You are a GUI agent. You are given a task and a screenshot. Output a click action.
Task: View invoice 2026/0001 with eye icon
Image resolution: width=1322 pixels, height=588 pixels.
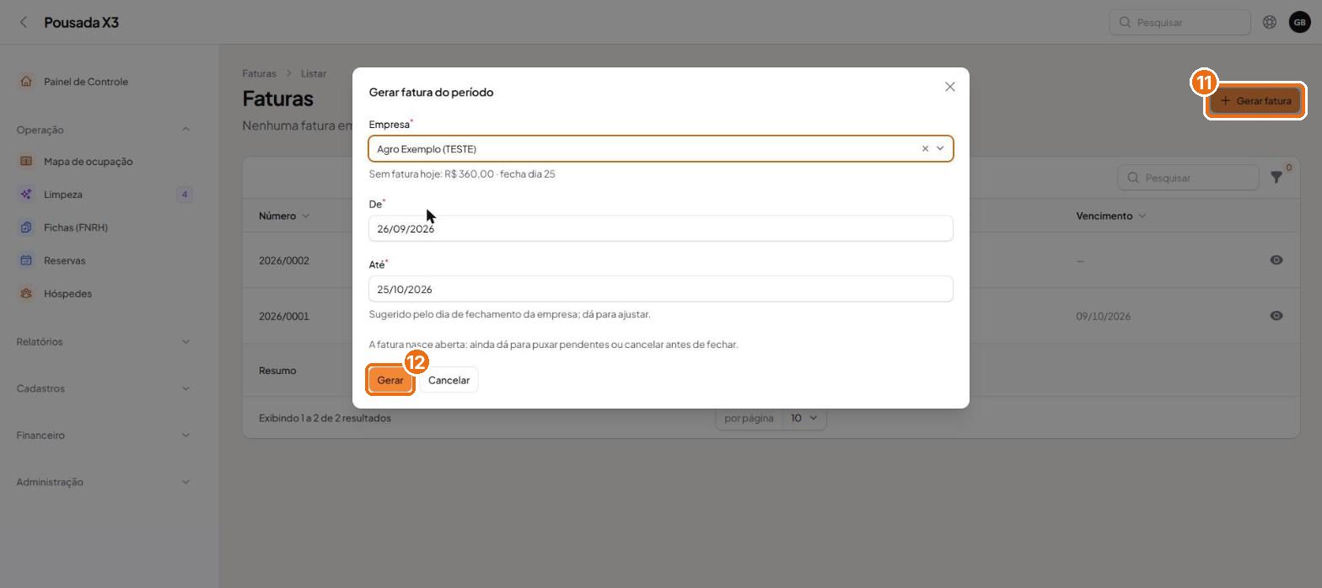click(x=1276, y=316)
